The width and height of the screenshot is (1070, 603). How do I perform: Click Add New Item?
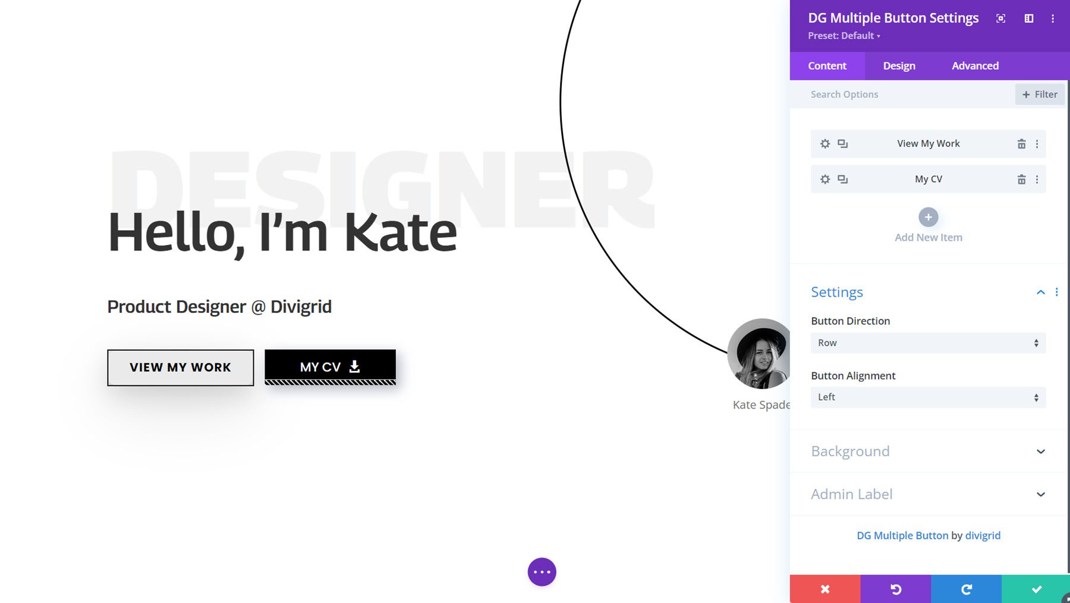927,217
